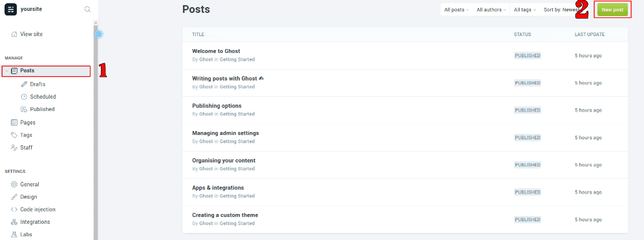644x240 pixels.
Task: Click the Tags label icon
Action: (x=14, y=135)
